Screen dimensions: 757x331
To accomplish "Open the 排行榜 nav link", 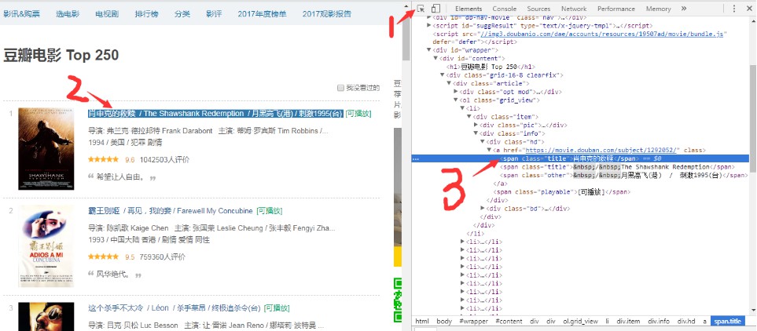I will [x=147, y=14].
